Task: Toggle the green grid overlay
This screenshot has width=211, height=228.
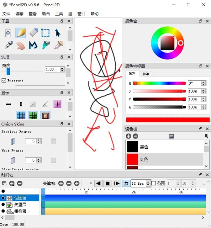Action: pos(33,115)
